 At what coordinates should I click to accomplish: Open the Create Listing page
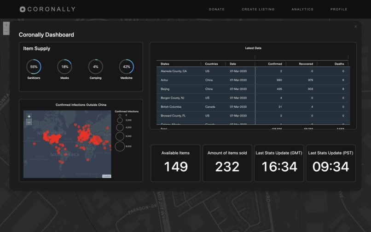(258, 9)
